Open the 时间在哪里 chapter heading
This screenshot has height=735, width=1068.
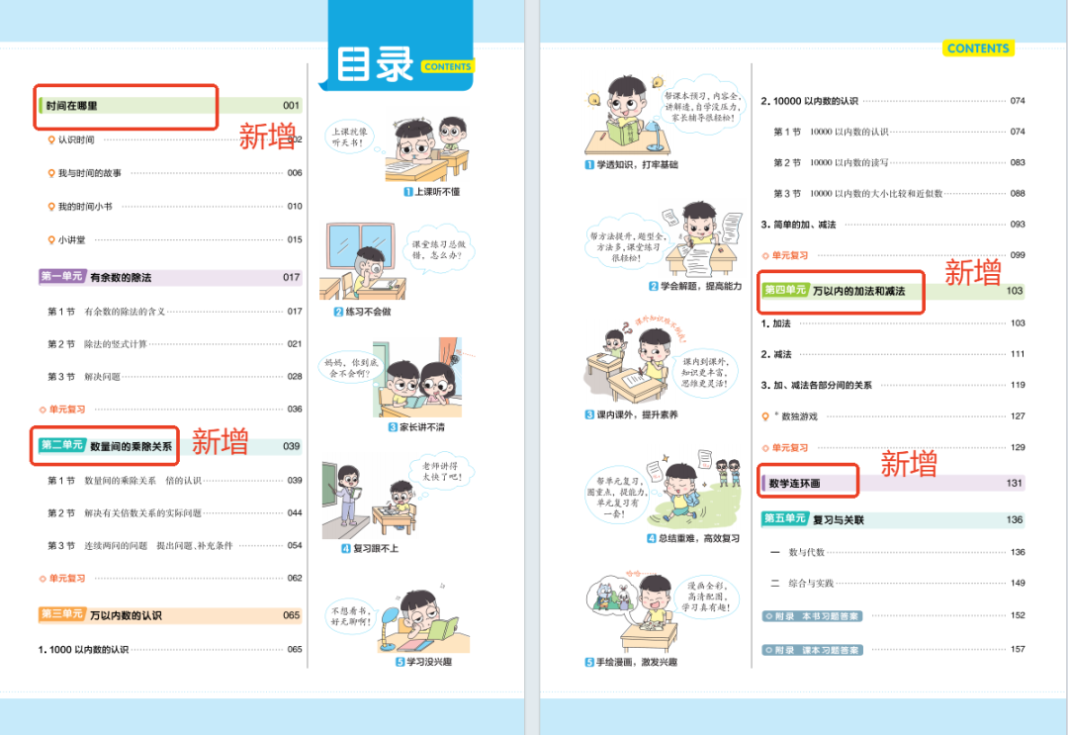click(x=72, y=106)
